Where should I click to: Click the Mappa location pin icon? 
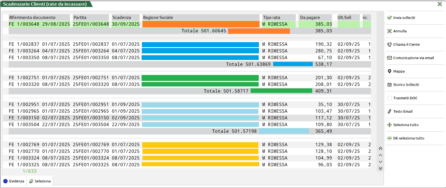pyautogui.click(x=389, y=71)
